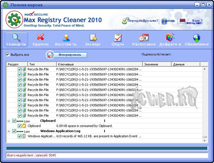Open the Расписание scheduler

pyautogui.click(x=144, y=40)
